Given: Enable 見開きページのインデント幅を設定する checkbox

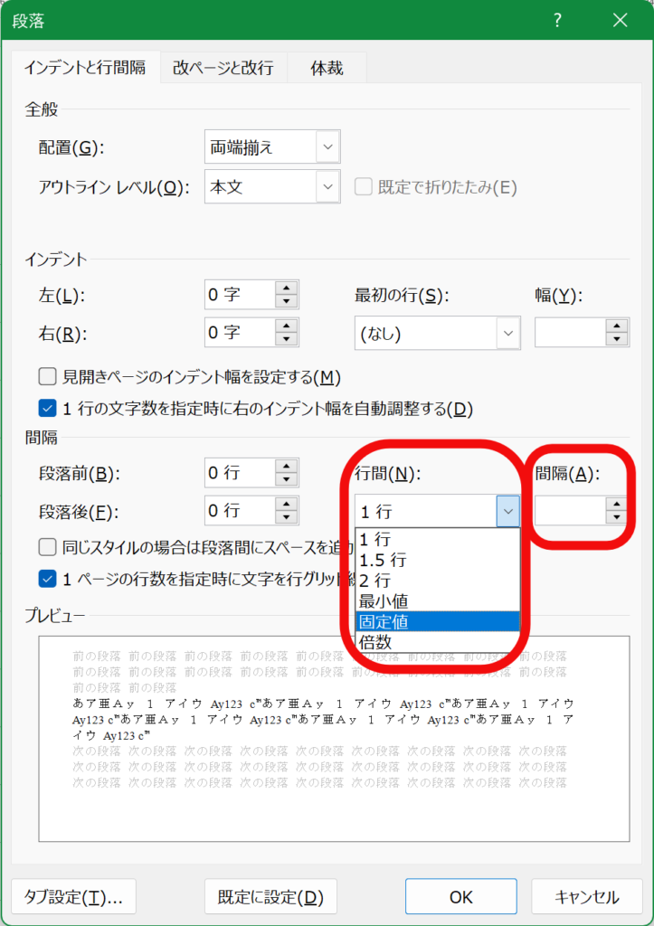Looking at the screenshot, I should (x=48, y=376).
